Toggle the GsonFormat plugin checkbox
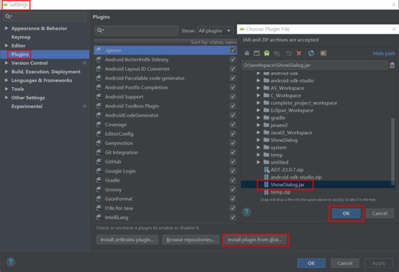Viewport: 399px width, 272px height. click(x=233, y=199)
